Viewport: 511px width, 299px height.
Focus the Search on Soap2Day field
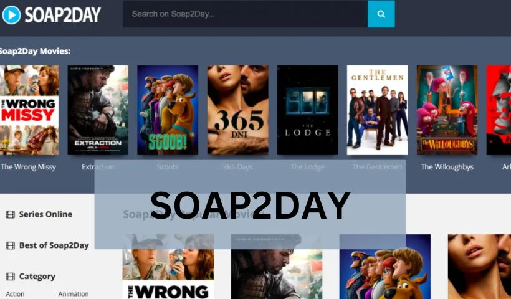click(245, 14)
